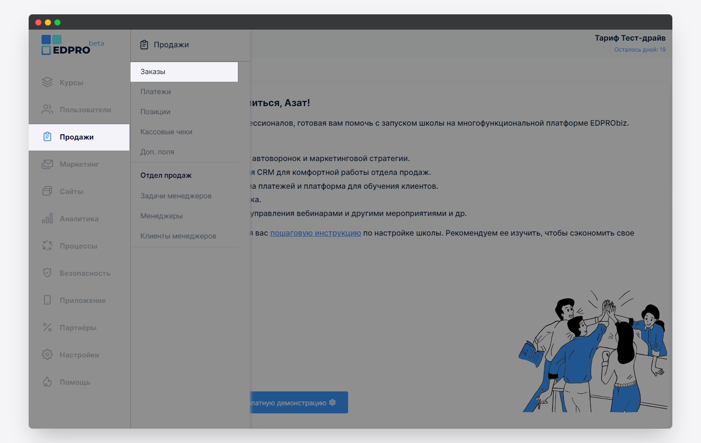
Task: Click the Marketing envelope icon
Action: [47, 164]
